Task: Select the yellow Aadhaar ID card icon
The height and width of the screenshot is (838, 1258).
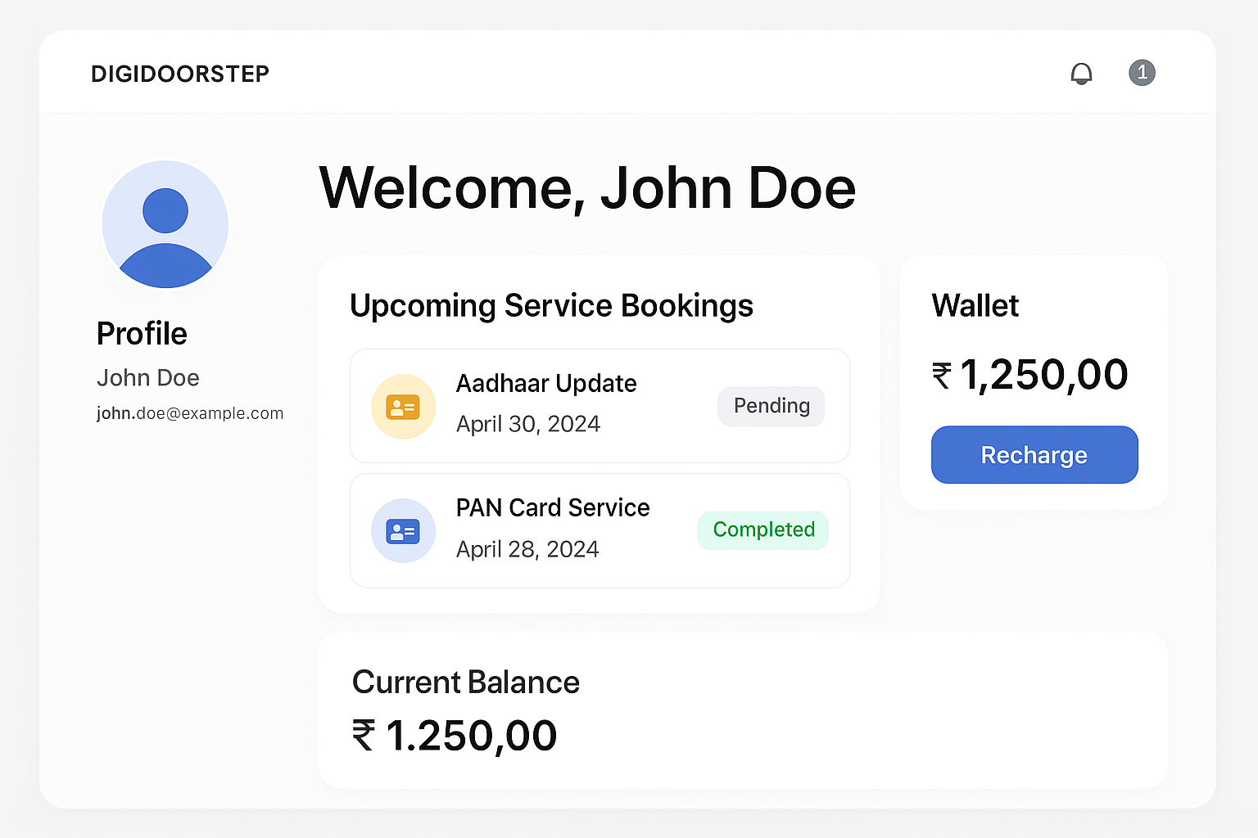Action: coord(403,407)
